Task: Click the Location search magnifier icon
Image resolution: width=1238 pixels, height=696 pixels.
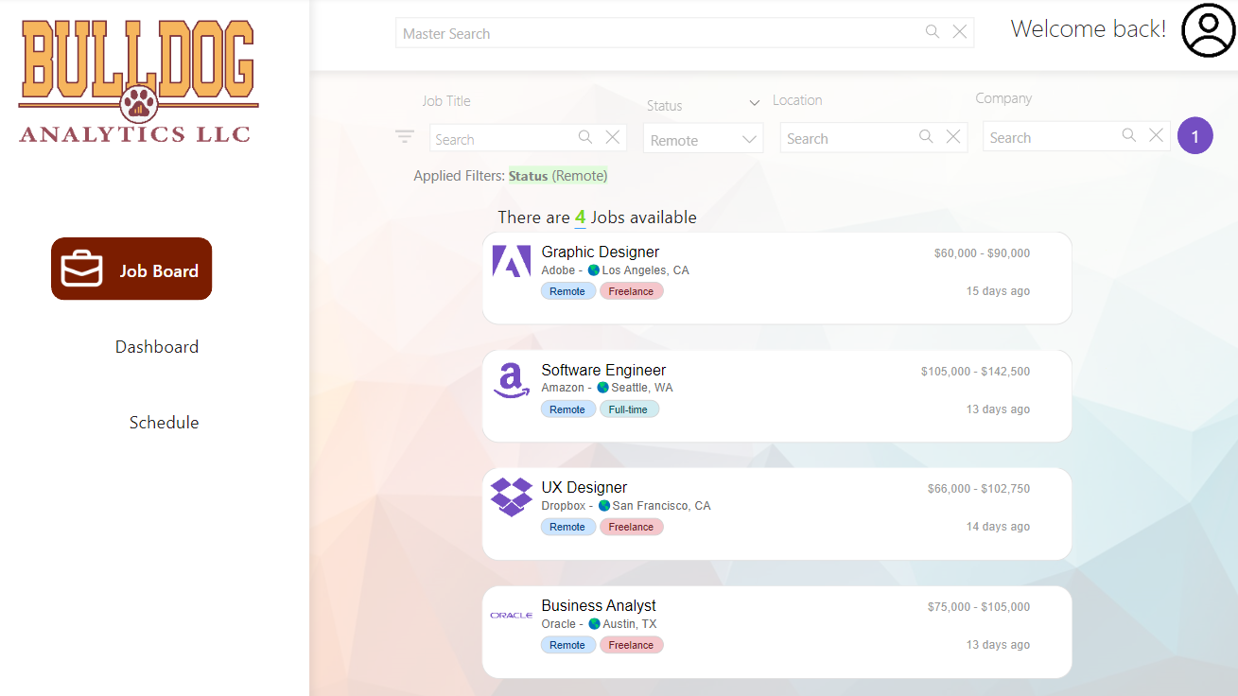Action: [926, 136]
